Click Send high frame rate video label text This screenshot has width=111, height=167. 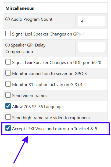[x=51, y=118]
